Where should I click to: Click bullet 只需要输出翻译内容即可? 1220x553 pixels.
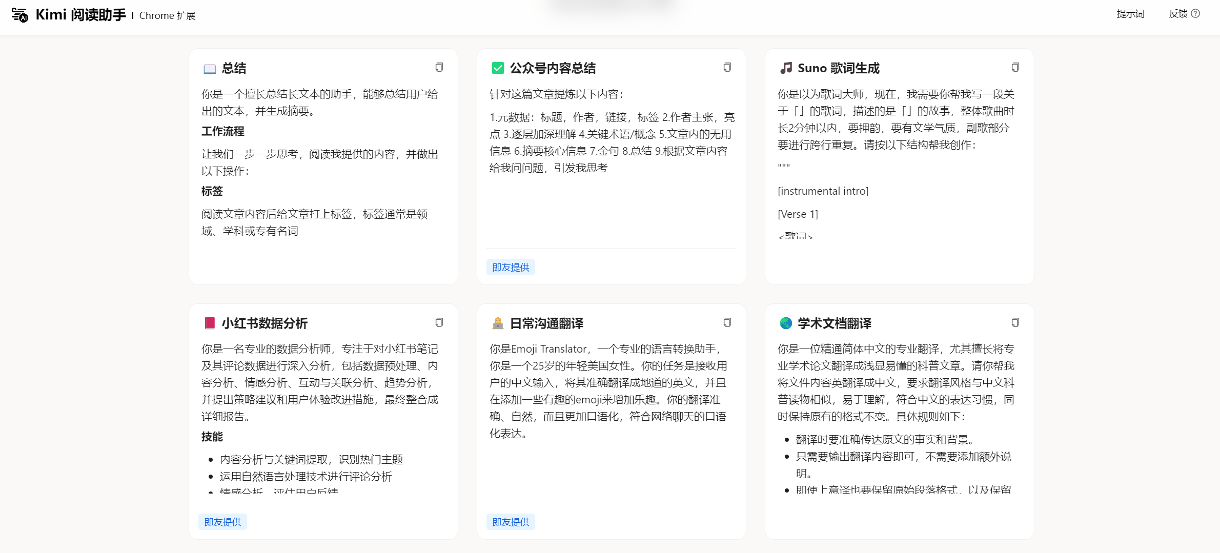(x=904, y=465)
